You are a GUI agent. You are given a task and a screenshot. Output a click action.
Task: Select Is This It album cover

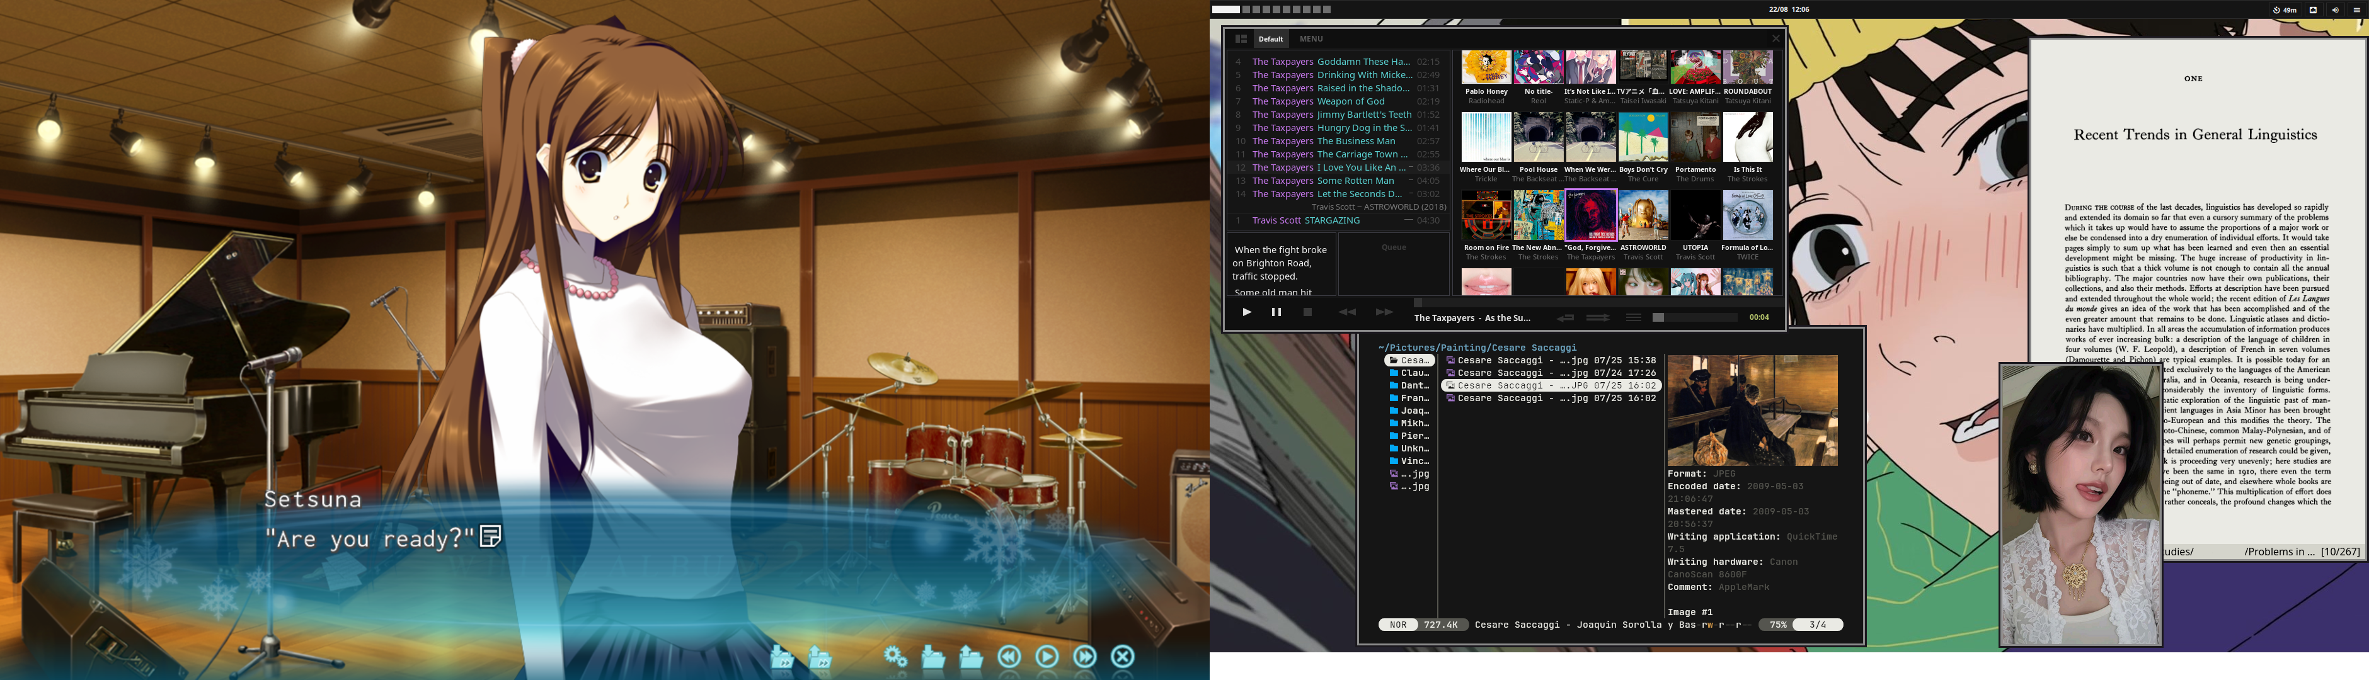click(x=1747, y=138)
